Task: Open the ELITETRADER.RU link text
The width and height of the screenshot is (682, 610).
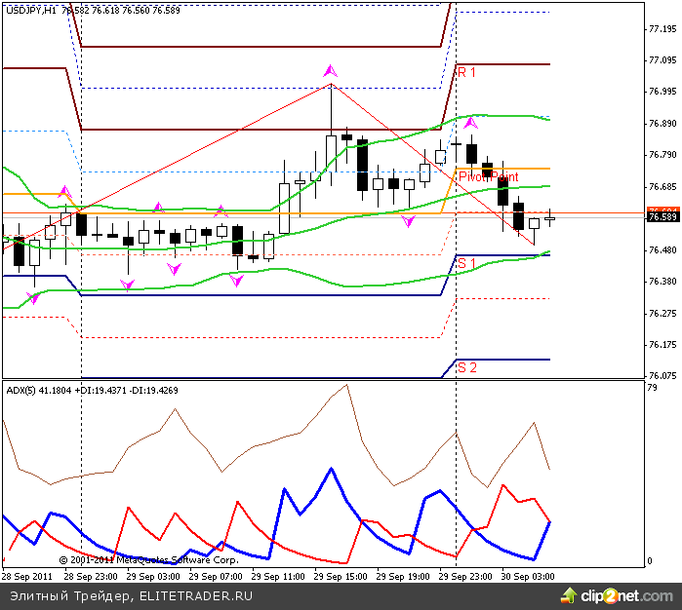Action: tap(195, 595)
